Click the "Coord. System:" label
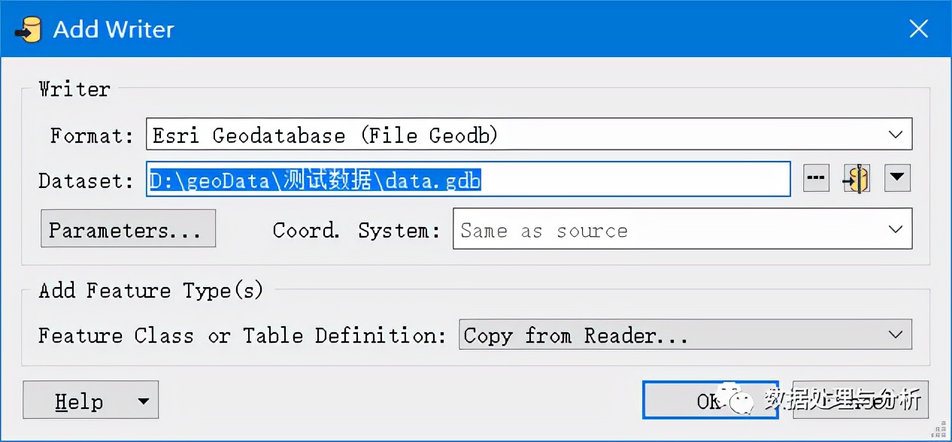 (x=356, y=230)
